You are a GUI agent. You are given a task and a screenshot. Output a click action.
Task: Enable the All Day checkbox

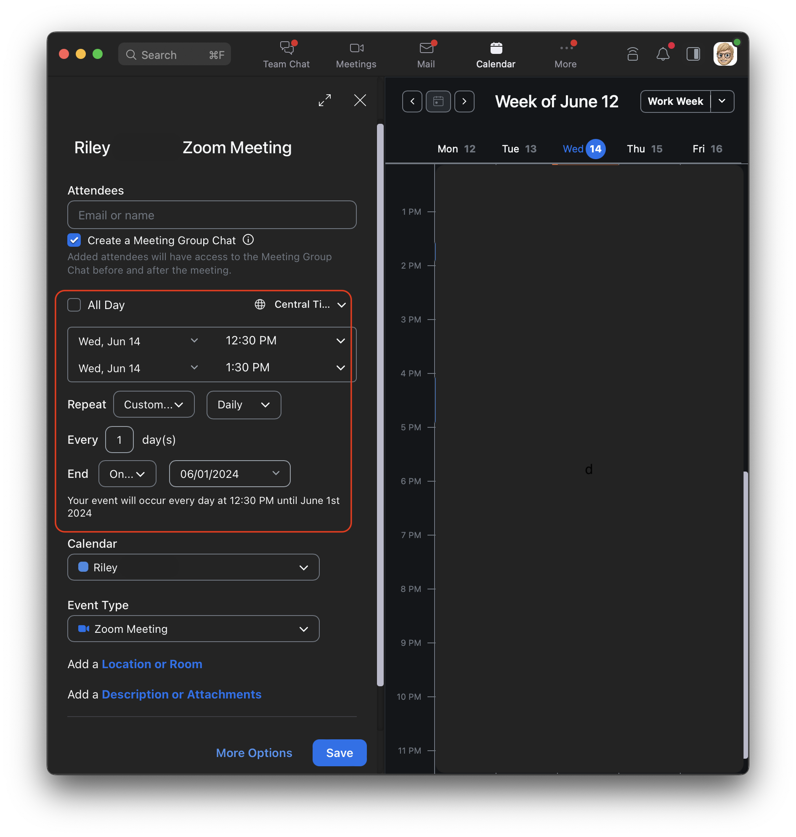(74, 305)
